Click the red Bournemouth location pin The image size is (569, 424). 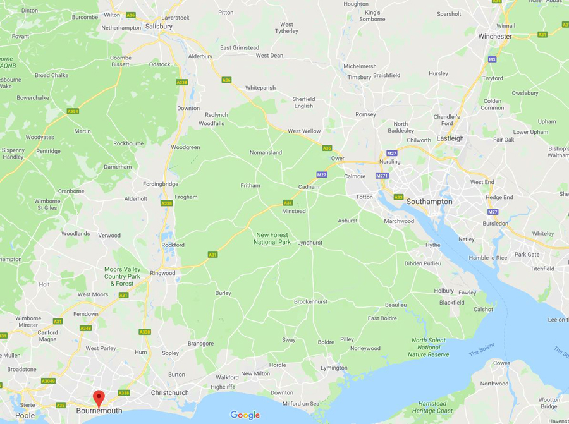coord(99,399)
